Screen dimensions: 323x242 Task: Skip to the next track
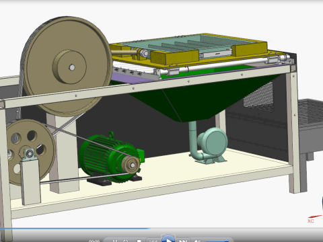tap(183, 241)
